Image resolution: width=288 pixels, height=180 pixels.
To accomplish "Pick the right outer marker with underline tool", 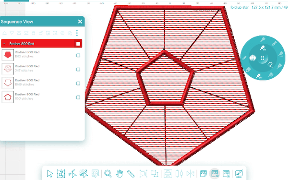I will pos(281,54).
